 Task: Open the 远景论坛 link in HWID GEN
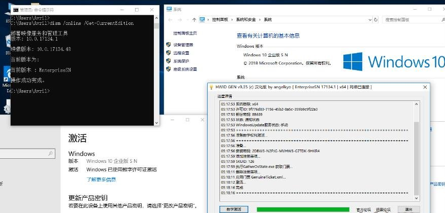pyautogui.click(x=383, y=210)
